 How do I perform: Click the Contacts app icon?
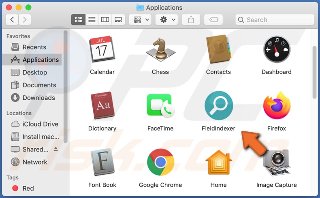pyautogui.click(x=219, y=49)
